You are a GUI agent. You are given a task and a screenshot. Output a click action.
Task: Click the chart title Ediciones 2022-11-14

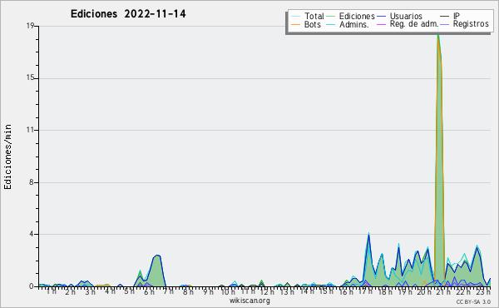click(128, 13)
